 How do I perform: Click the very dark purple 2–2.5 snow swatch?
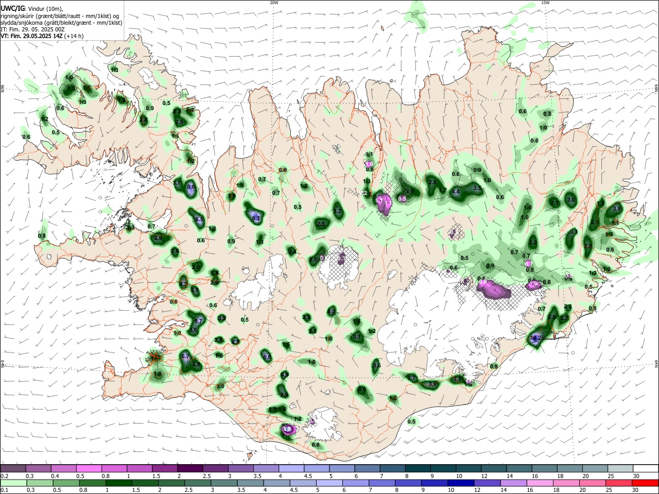[x=189, y=469]
